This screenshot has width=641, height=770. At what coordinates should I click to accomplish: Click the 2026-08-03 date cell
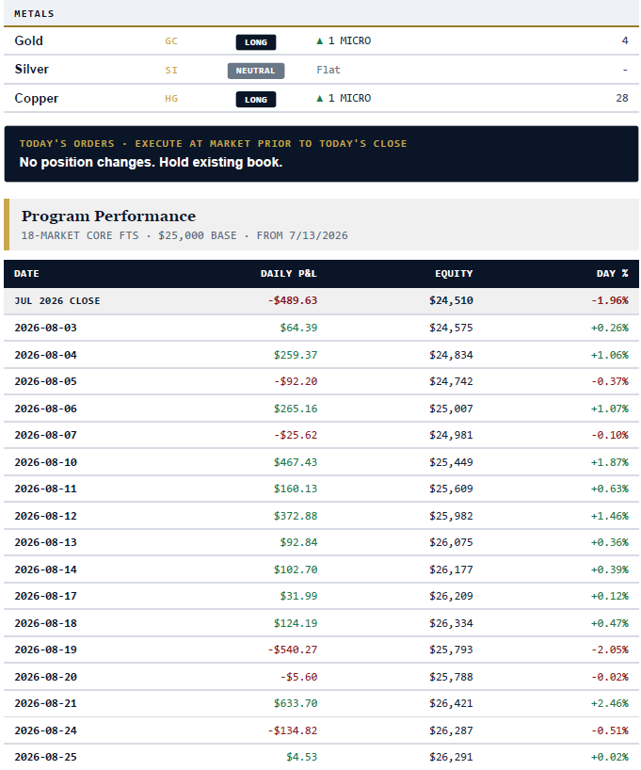point(46,328)
